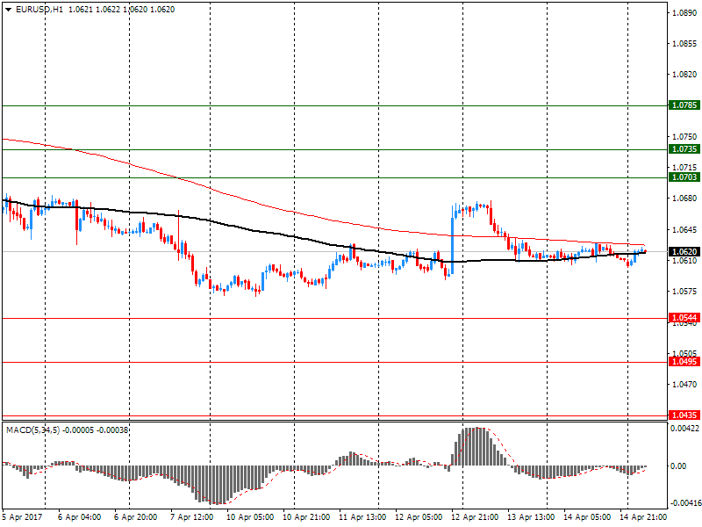Screen dimensions: 702x527
Task: Select the EURUSD,H1 chart title text
Action: [x=39, y=10]
